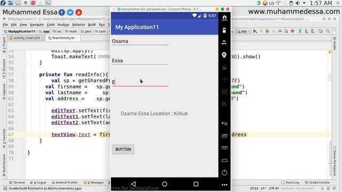Image resolution: width=342 pixels, height=192 pixels.
Task: Open the Logcat tool window
Action: 38,182
